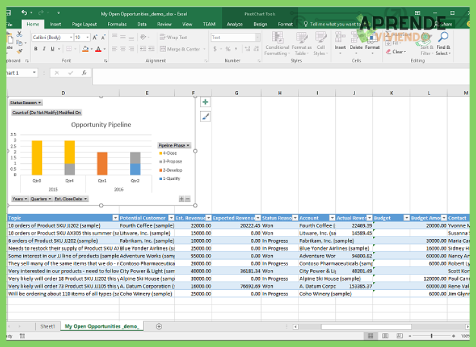Switch to Page Layout view icon in status bar
The height and width of the screenshot is (347, 476).
pos(385,336)
